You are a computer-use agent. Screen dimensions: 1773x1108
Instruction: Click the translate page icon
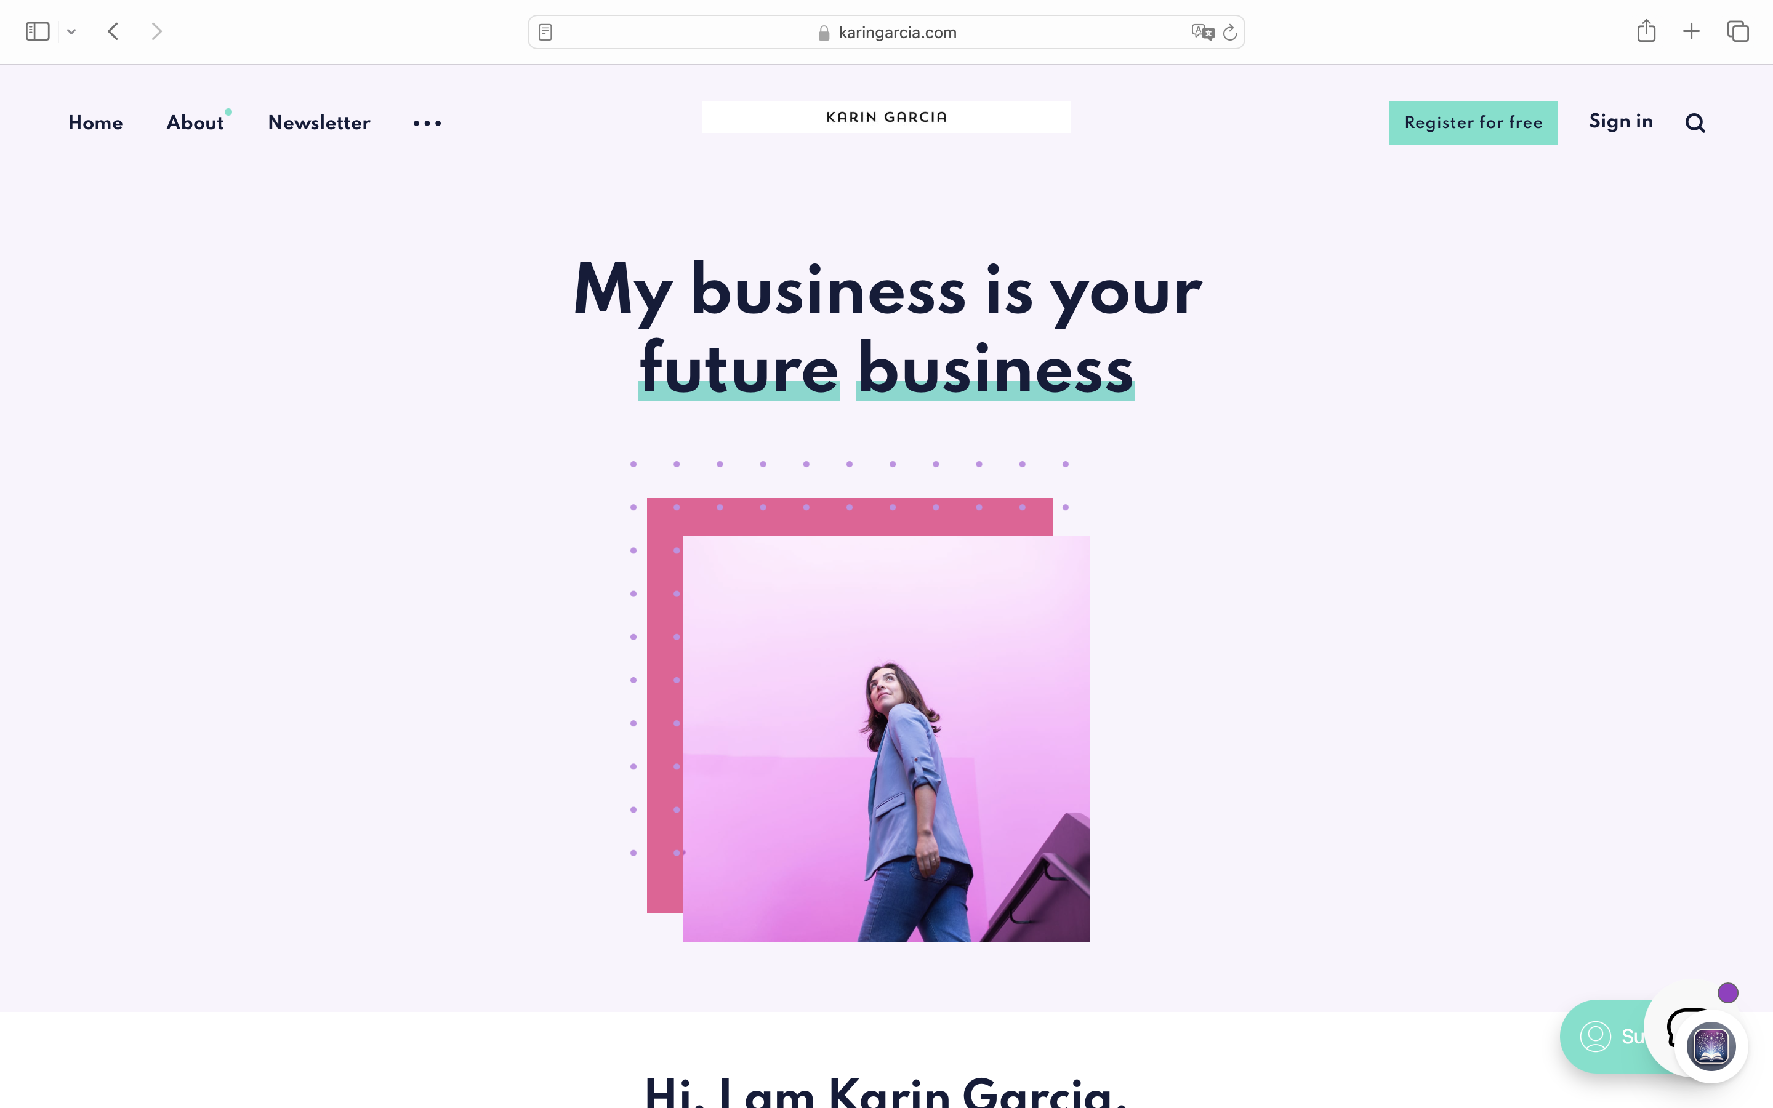[1202, 32]
